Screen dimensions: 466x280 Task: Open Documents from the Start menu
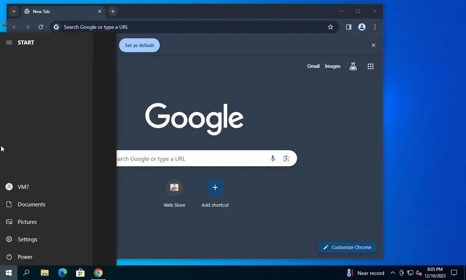[x=47, y=204]
